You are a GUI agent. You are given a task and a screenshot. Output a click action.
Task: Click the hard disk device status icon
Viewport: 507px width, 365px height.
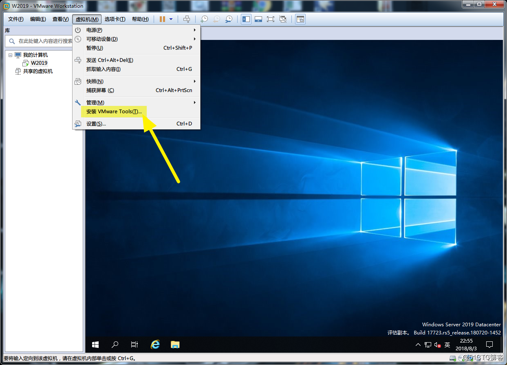453,358
